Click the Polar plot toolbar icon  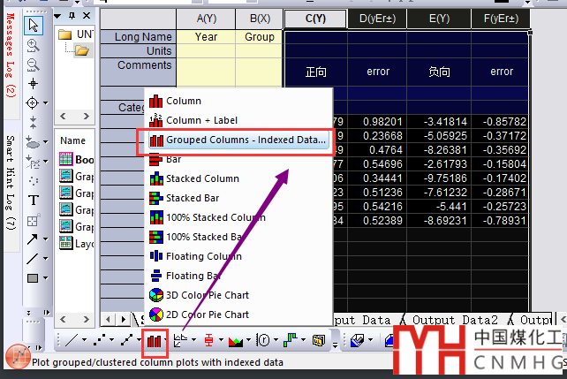pos(263,340)
